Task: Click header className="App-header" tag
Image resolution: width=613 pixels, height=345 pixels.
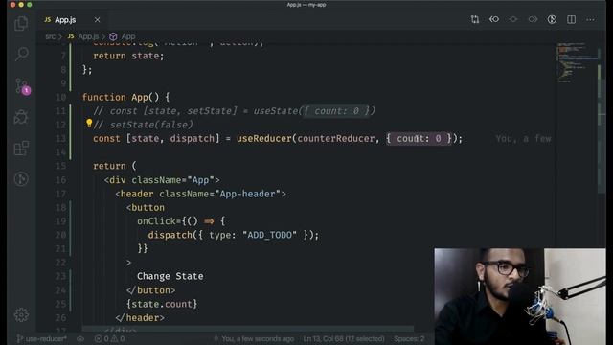Action: click(x=200, y=194)
